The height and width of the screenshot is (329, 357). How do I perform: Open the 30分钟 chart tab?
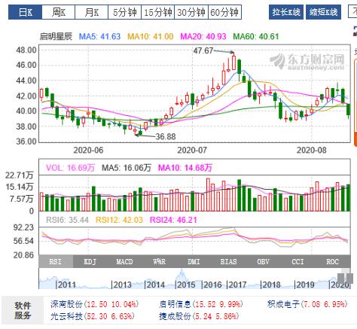click(191, 12)
